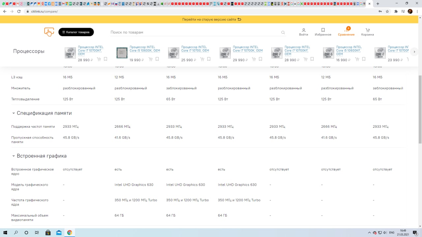This screenshot has width=422, height=237.
Task: Open Chrome's three-dot menu
Action: point(417,11)
